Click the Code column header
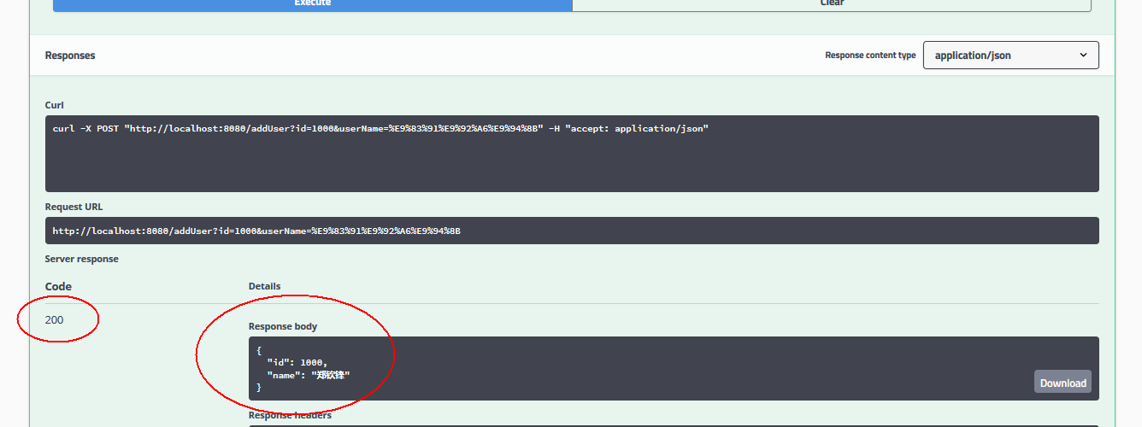The image size is (1142, 427). click(58, 286)
